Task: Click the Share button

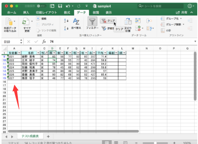Action: click(x=182, y=12)
